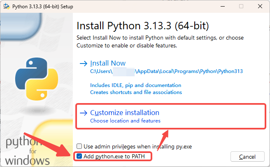Click the "Install Python 3.13.3 (64-bit)" heading

(143, 26)
